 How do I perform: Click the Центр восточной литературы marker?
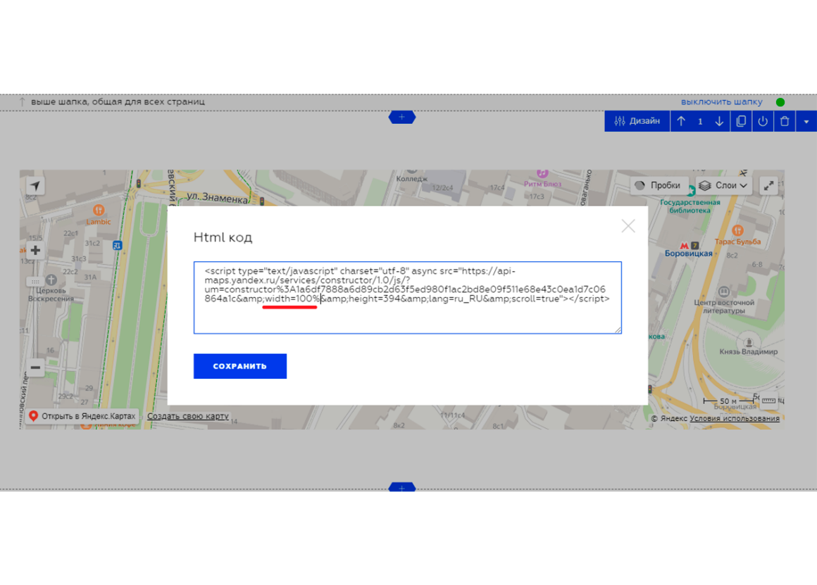724,291
